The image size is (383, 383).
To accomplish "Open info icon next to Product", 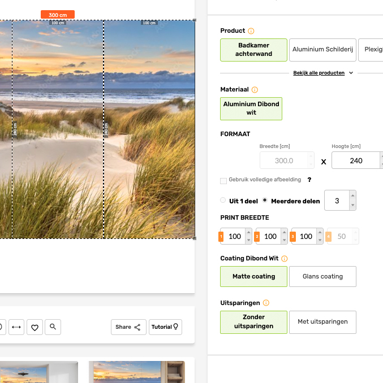I will click(x=251, y=31).
